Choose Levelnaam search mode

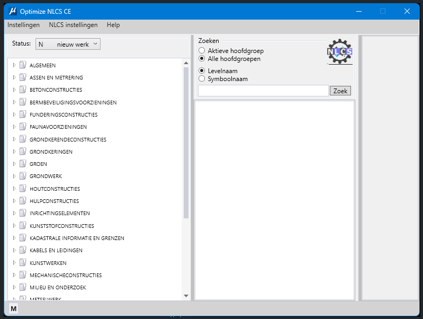pos(202,71)
